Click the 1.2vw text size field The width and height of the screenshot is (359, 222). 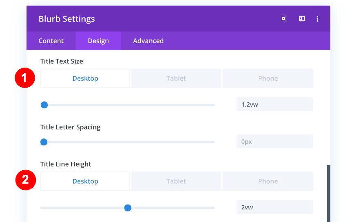(x=275, y=104)
